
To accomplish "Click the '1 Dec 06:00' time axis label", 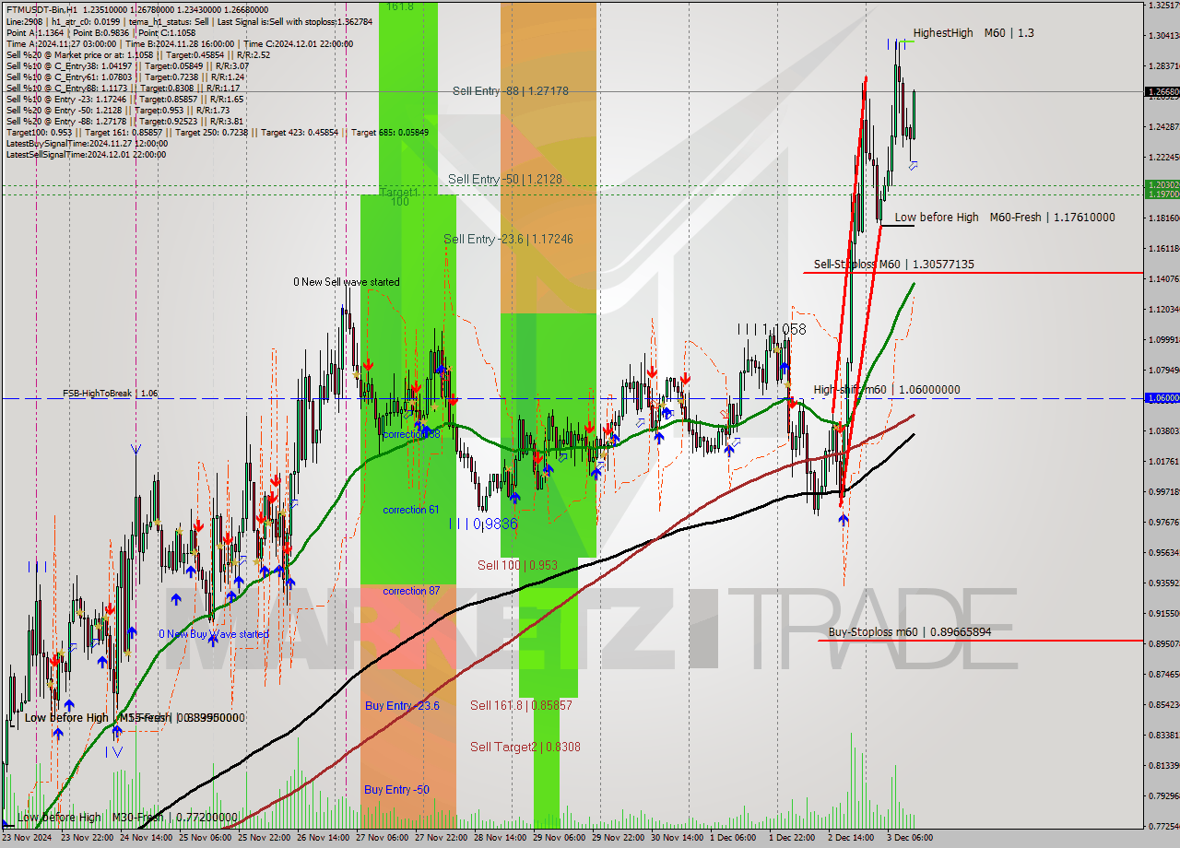I will pos(736,838).
